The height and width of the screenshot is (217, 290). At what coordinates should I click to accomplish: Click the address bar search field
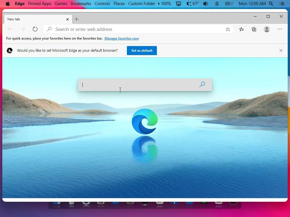(138, 29)
